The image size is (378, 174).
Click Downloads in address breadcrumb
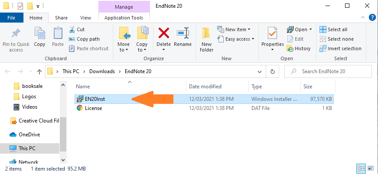click(x=102, y=71)
